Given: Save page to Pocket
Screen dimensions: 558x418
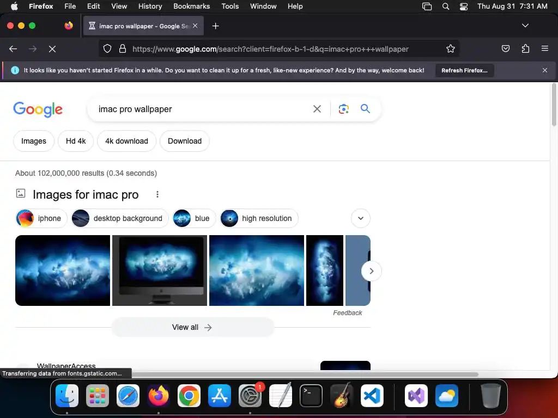Looking at the screenshot, I should tap(505, 48).
